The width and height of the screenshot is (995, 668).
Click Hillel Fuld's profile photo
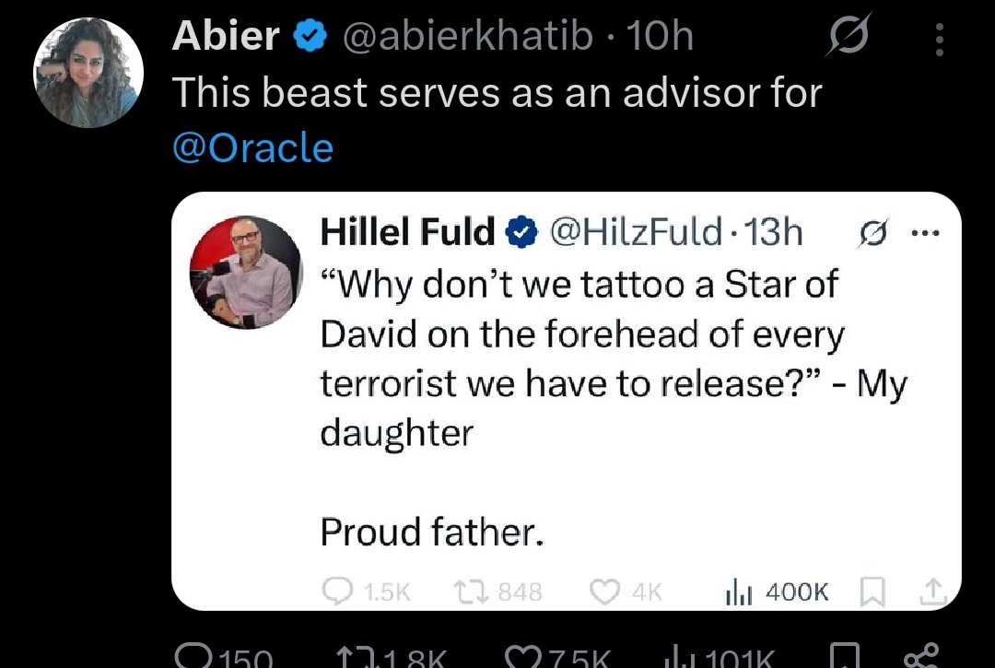(x=246, y=273)
